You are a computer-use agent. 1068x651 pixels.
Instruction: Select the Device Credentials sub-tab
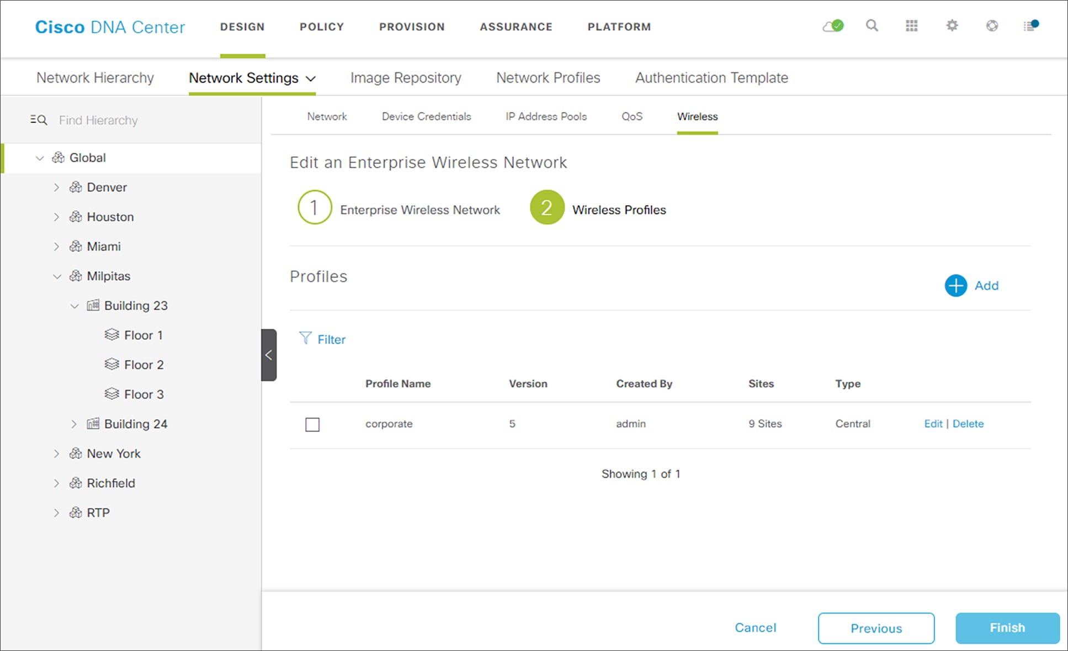(x=426, y=116)
